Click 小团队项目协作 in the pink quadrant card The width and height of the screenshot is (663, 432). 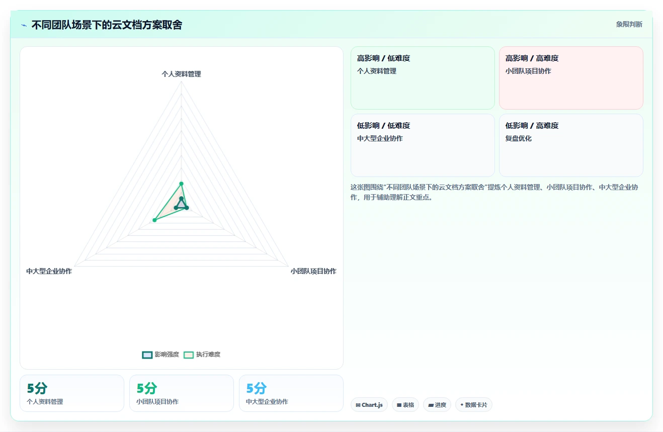[x=528, y=71]
